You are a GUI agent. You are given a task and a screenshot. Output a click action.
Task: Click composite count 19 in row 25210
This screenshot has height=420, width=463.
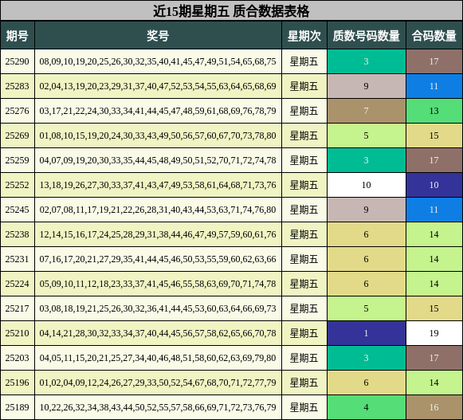pyautogui.click(x=434, y=333)
